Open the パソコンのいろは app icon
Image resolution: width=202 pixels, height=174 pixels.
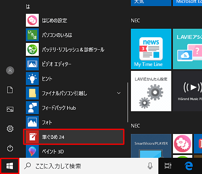pyautogui.click(x=32, y=35)
